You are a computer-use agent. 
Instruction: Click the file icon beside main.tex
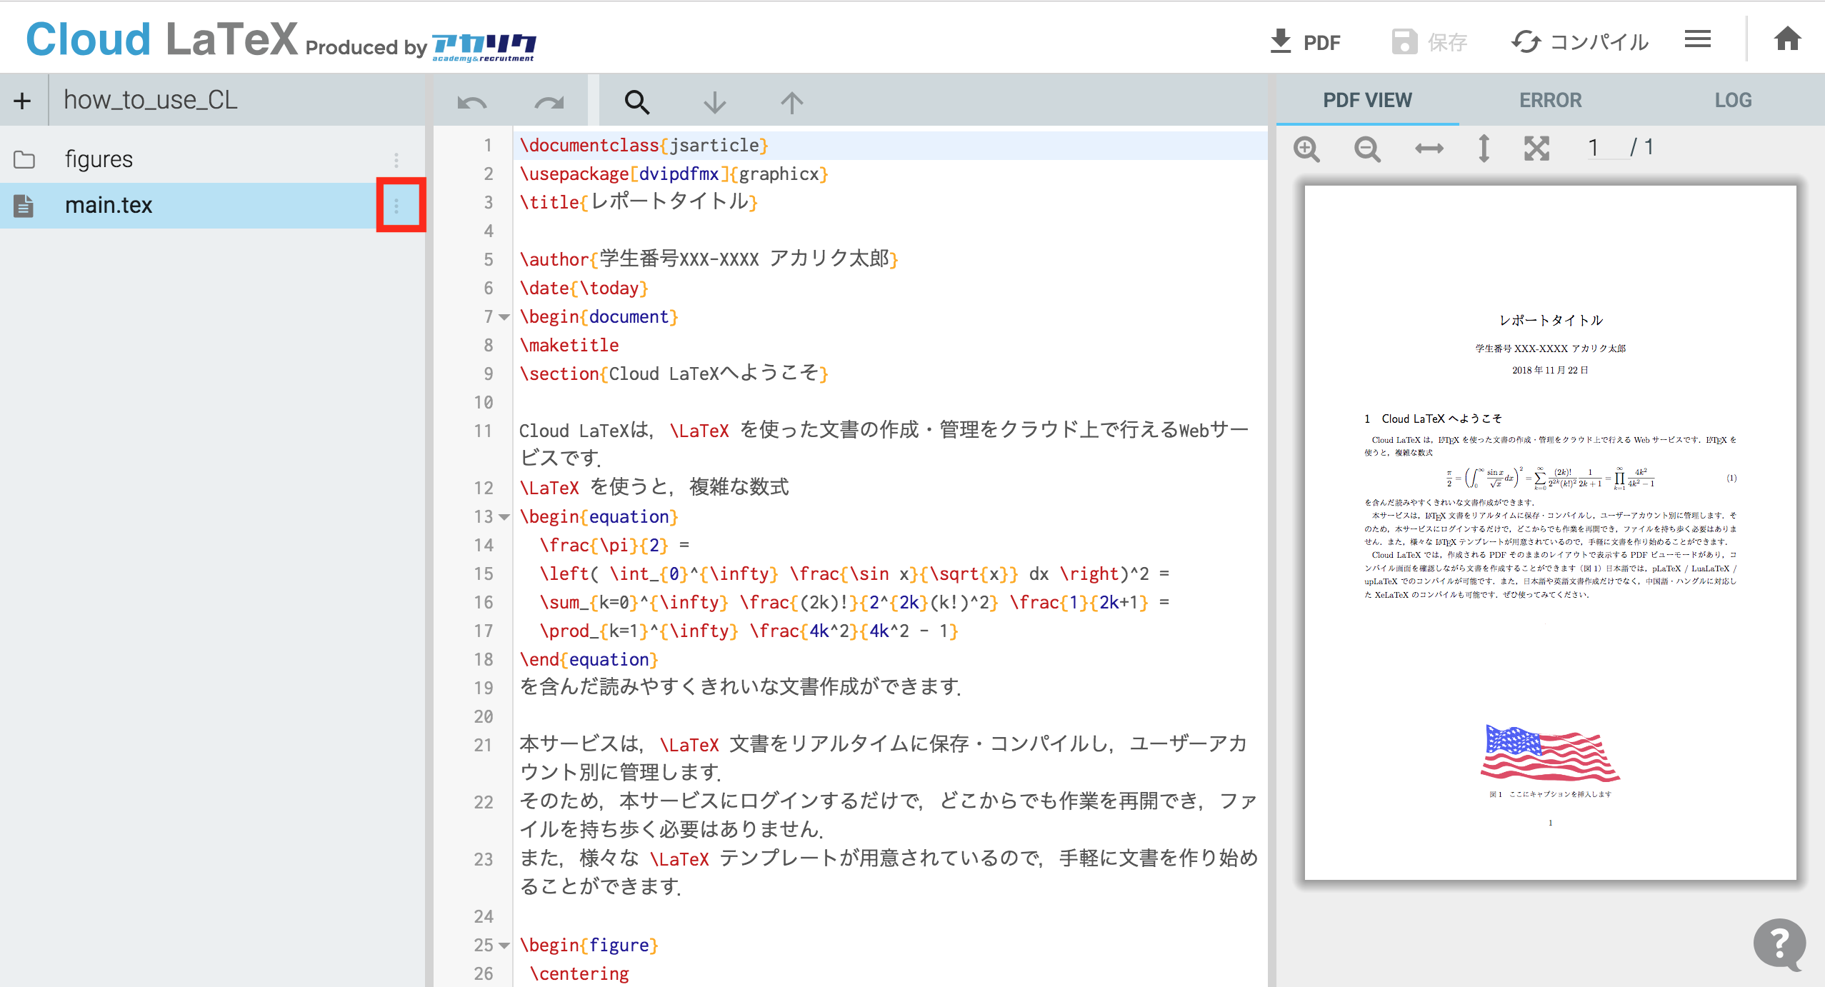pos(24,206)
